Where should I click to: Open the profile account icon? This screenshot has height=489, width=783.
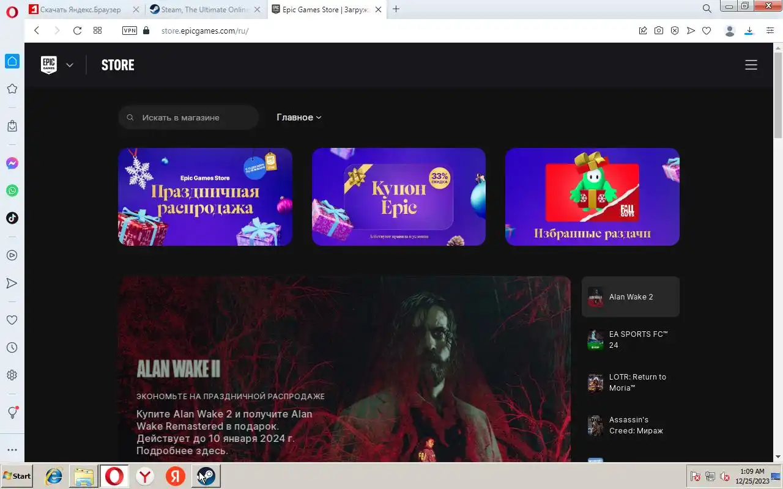[x=729, y=31]
